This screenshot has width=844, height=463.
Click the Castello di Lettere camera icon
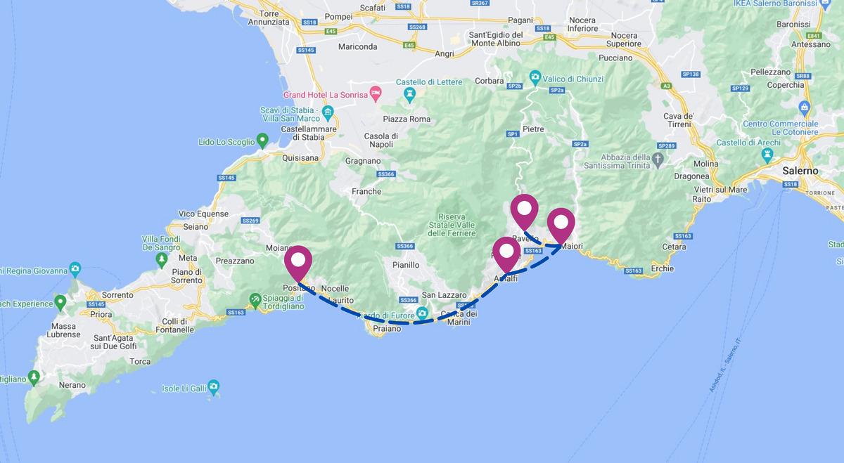[x=409, y=93]
